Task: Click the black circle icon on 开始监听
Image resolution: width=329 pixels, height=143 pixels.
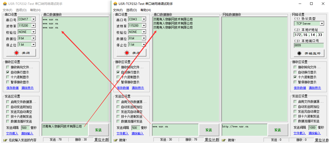Action: coord(299,53)
